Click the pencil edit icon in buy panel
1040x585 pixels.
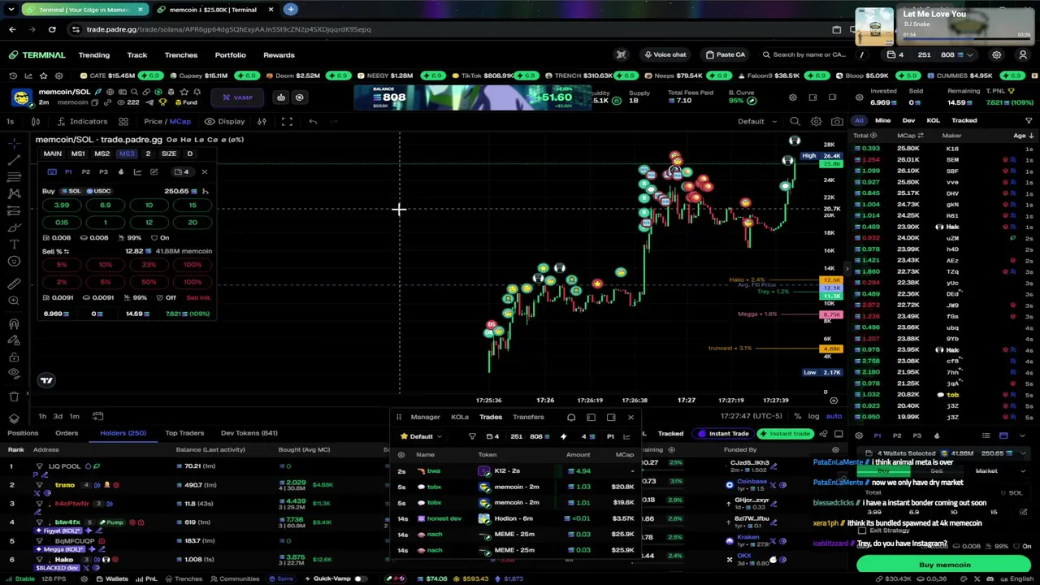pyautogui.click(x=154, y=172)
